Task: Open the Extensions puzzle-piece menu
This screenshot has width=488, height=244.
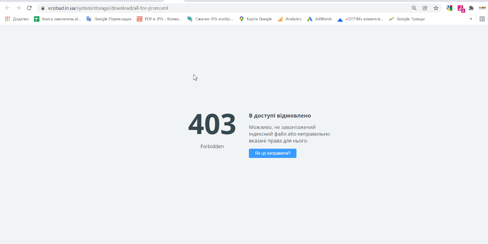Action: tap(471, 8)
